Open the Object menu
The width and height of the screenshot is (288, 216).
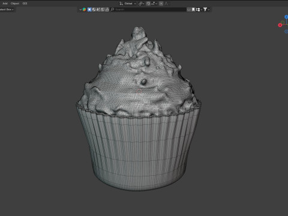pos(15,4)
